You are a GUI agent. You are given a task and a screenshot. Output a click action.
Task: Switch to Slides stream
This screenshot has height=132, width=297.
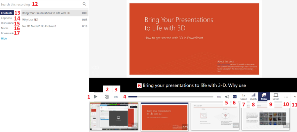[x=264, y=97]
